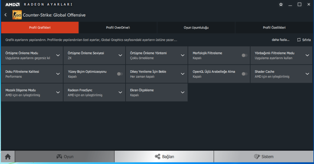Go back using the left arrow

[6, 15]
